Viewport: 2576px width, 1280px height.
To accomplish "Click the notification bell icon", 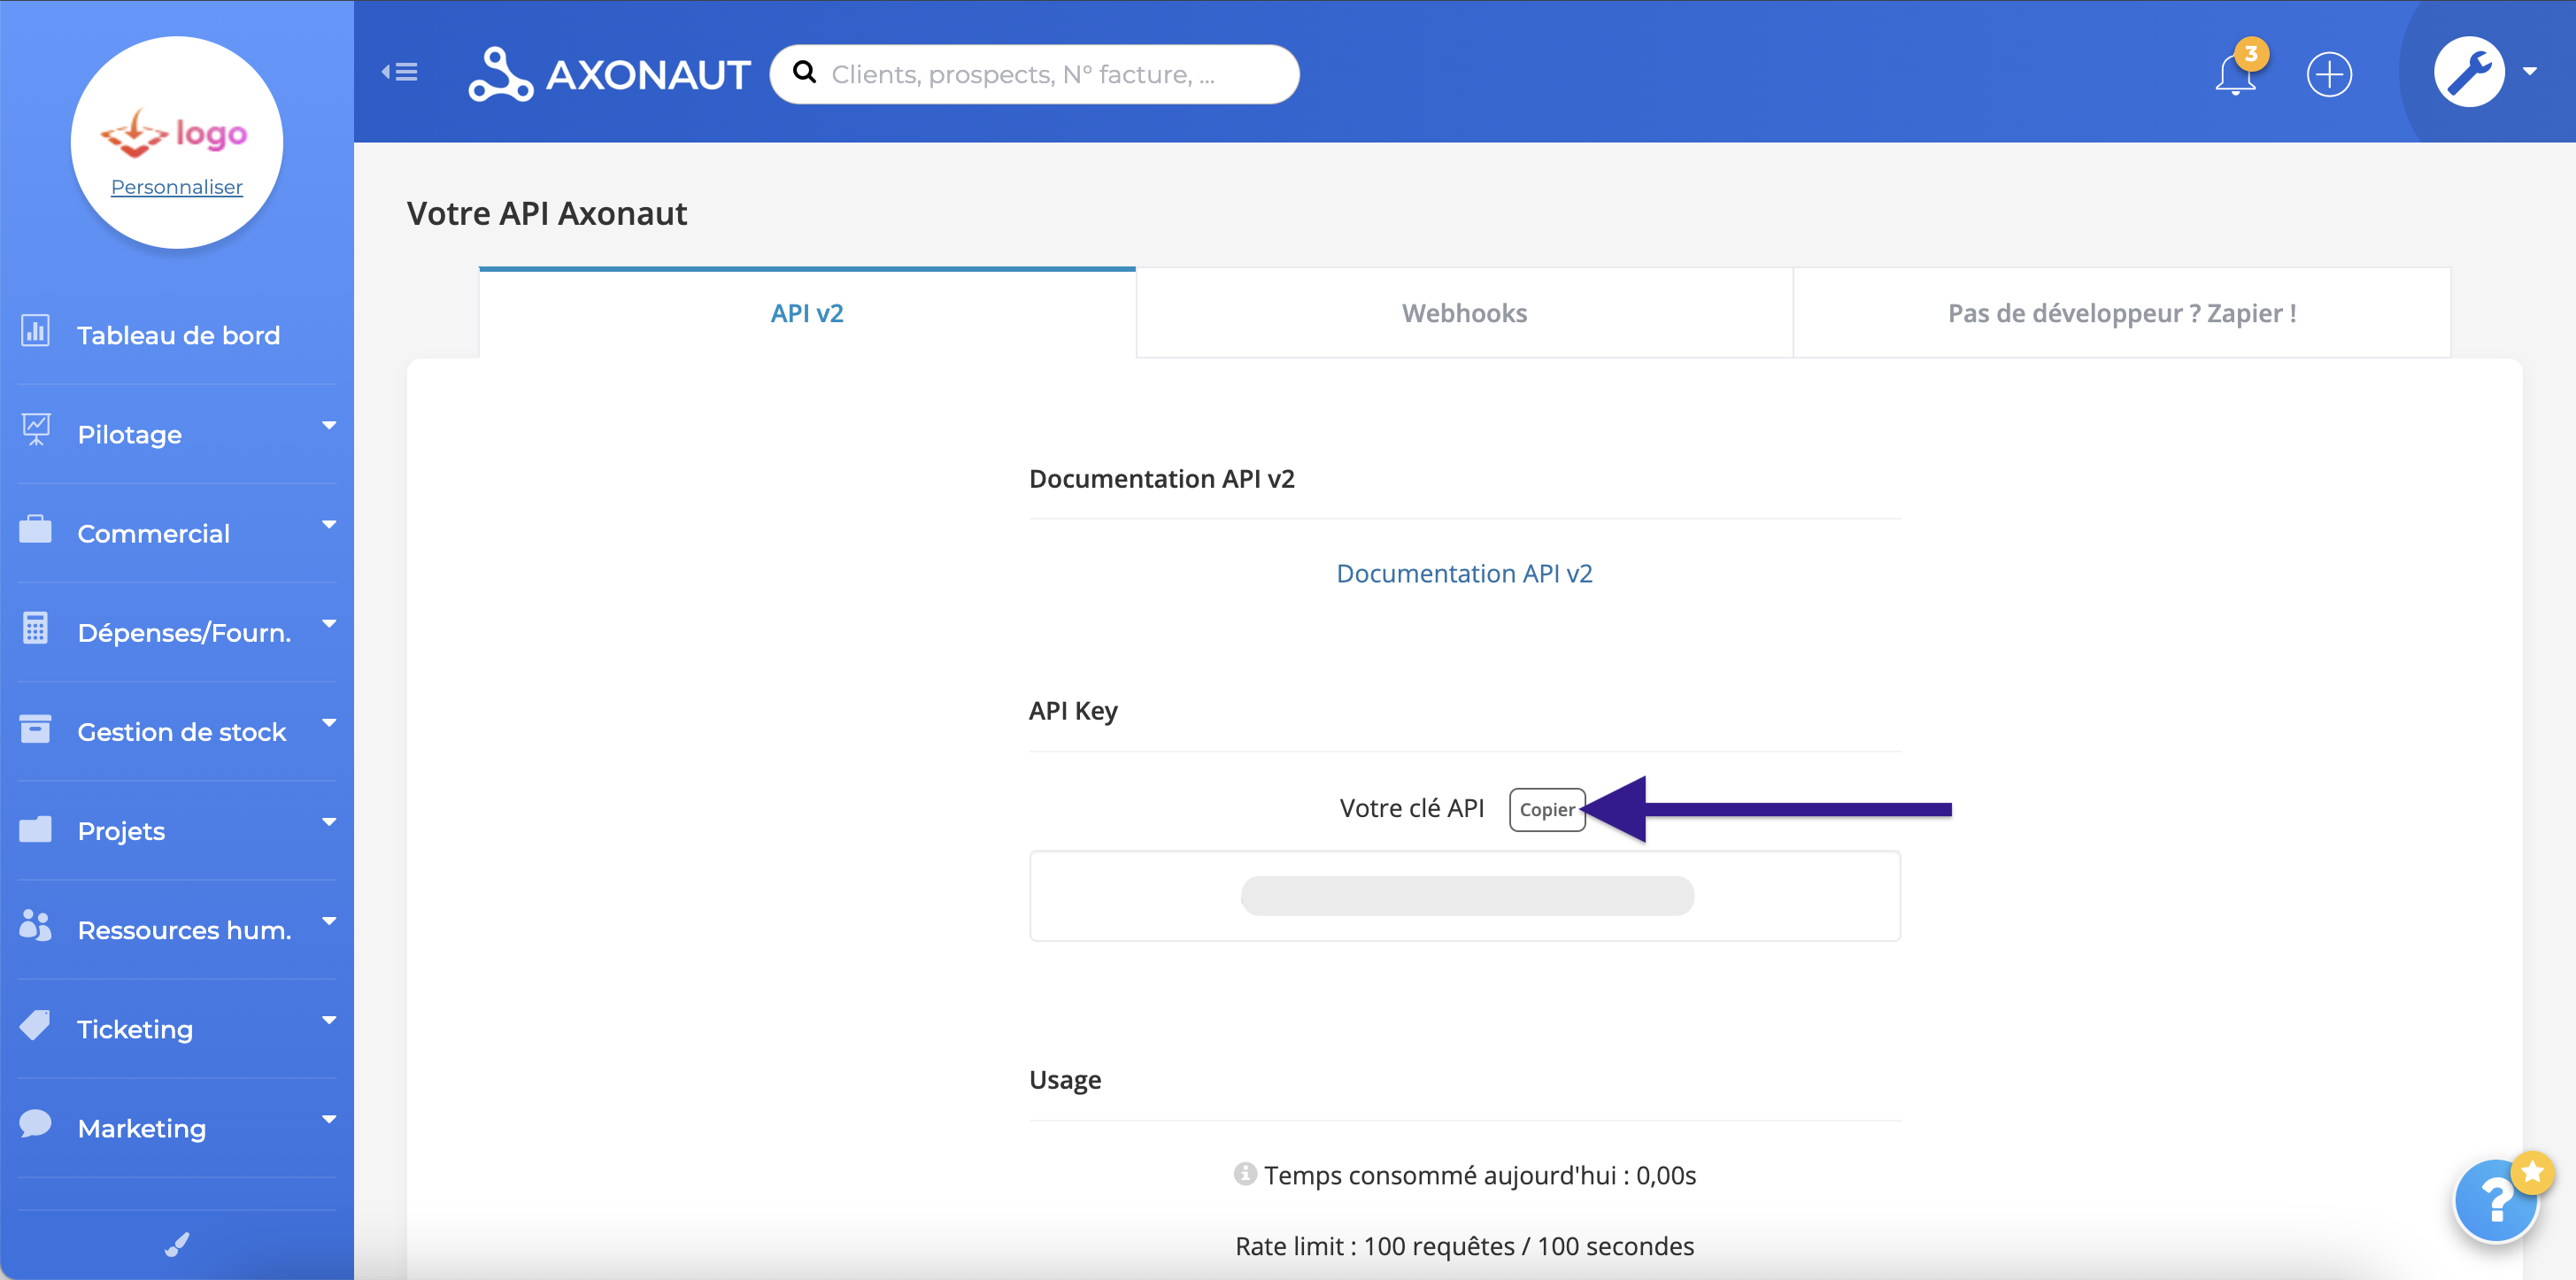I will [2234, 75].
